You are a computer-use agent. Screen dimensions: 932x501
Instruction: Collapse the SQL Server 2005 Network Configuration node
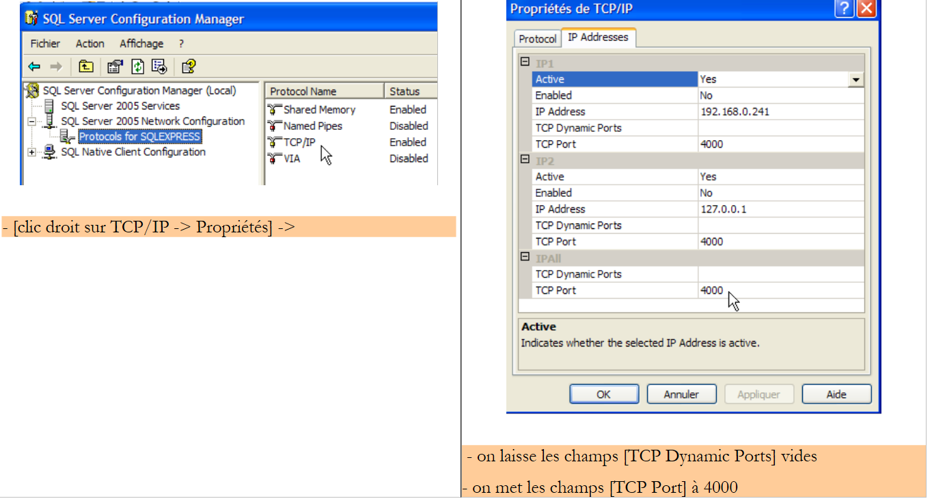coord(31,122)
